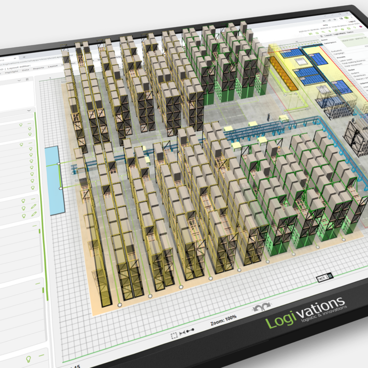Collapse the group with pencil icons
The height and width of the screenshot is (368, 368).
(33, 198)
